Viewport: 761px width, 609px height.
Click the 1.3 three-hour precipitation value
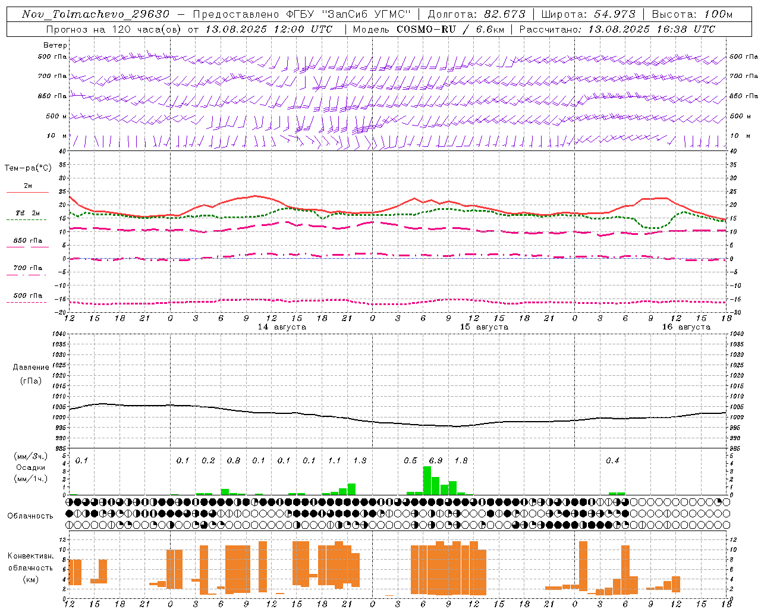click(x=360, y=461)
